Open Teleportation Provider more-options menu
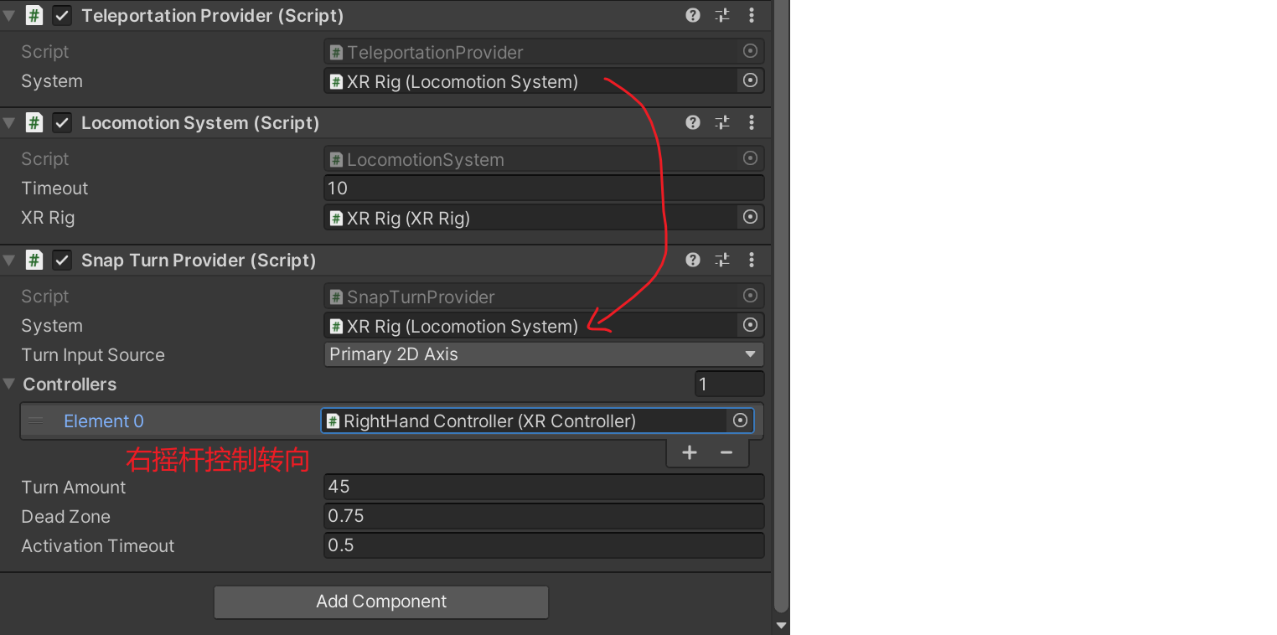Viewport: 1277px width, 635px height. (751, 15)
